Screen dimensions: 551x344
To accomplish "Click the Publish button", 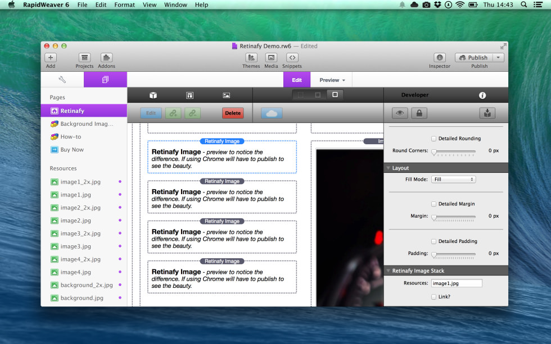I will [473, 57].
